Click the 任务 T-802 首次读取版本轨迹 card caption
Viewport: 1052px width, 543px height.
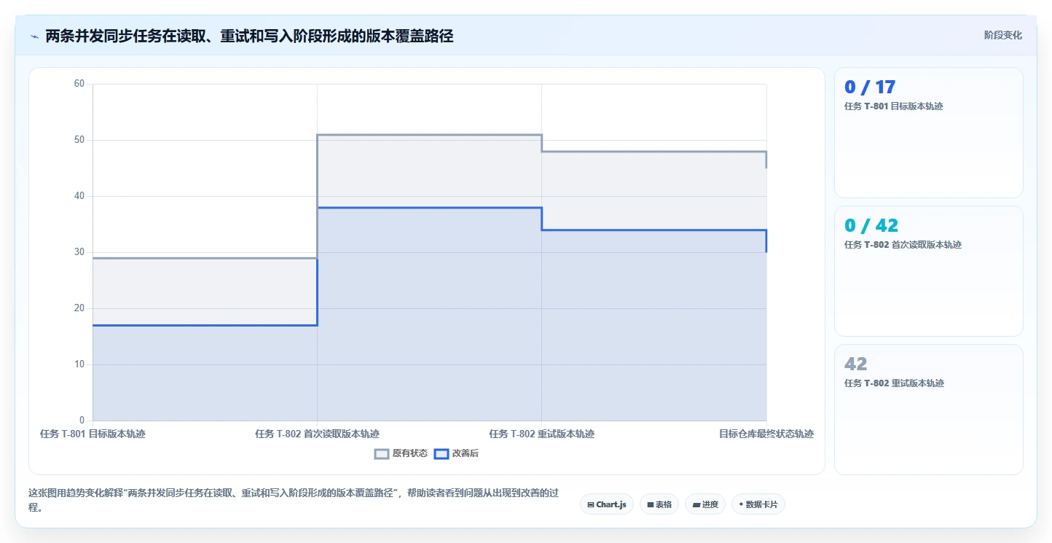coord(903,245)
